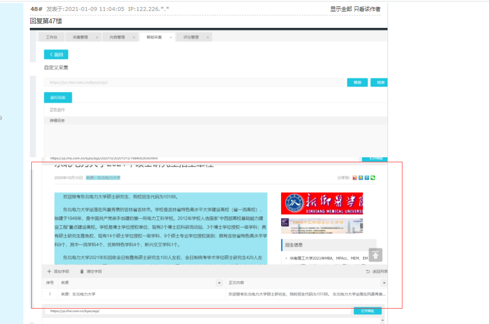
Task: Click the lower yz.chsi.com.cn/kyzx/zsjz/ URL field
Action: click(x=199, y=311)
